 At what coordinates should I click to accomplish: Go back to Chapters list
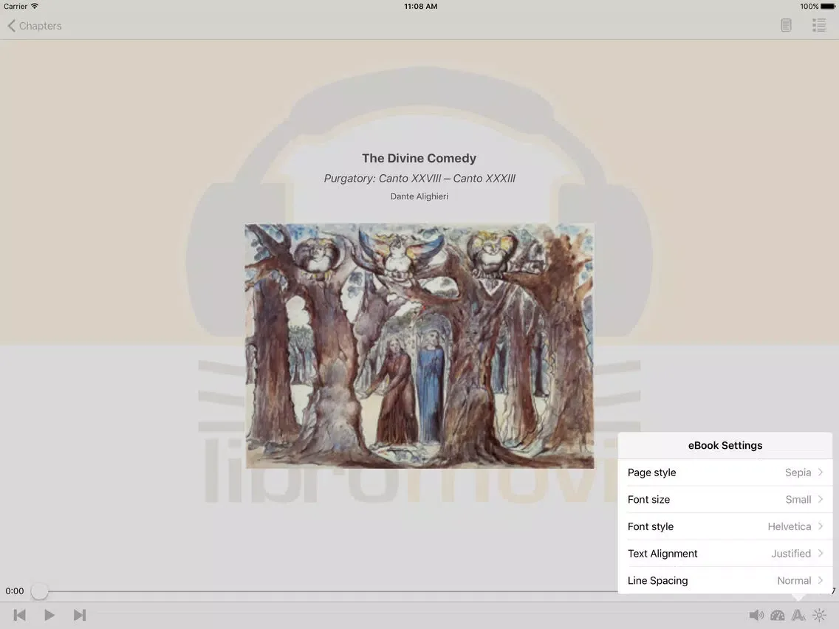coord(34,26)
